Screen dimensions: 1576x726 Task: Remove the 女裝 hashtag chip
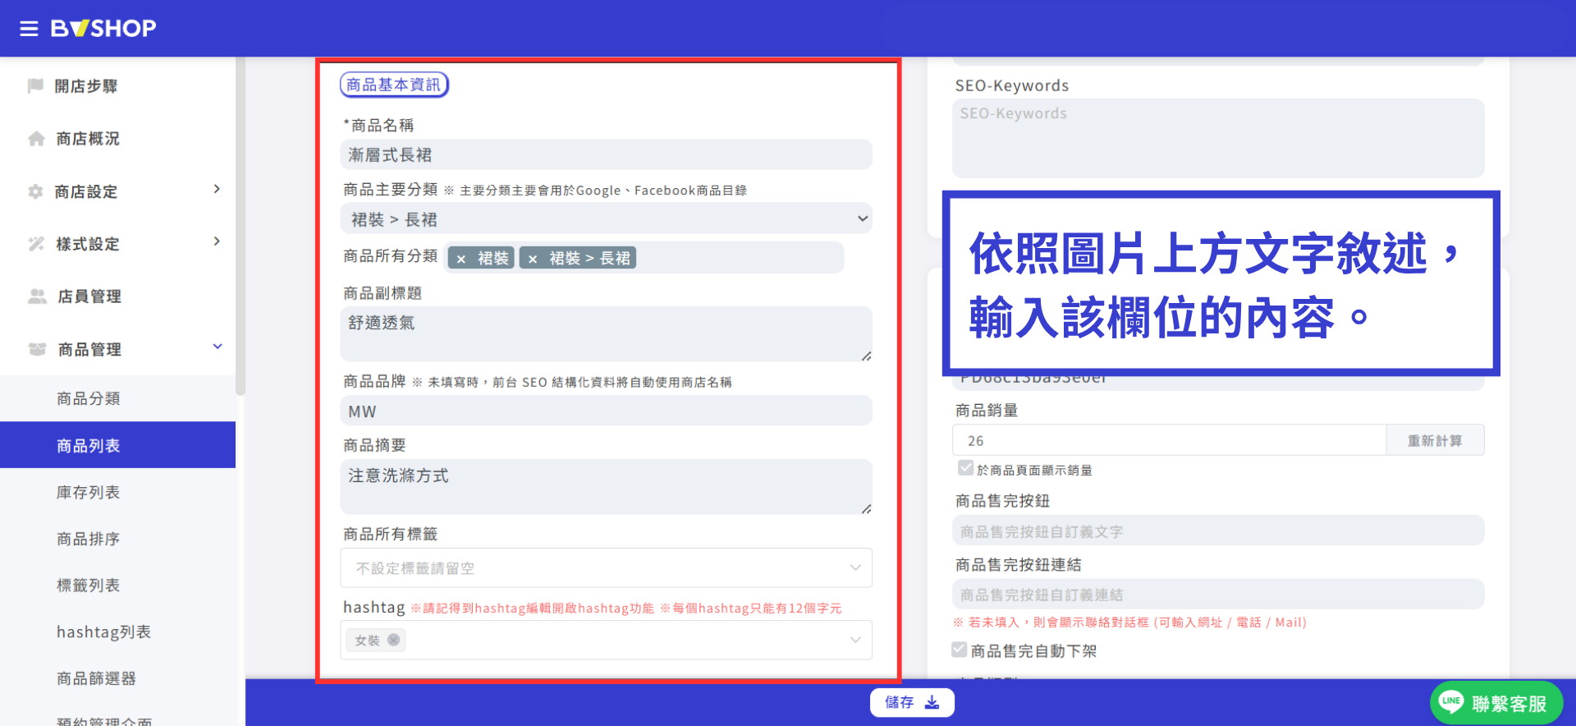pyautogui.click(x=394, y=640)
